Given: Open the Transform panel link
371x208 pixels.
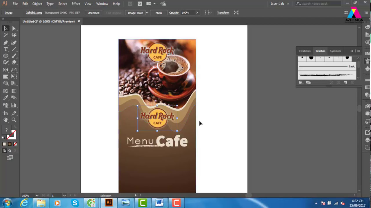Looking at the screenshot, I should pos(223,13).
